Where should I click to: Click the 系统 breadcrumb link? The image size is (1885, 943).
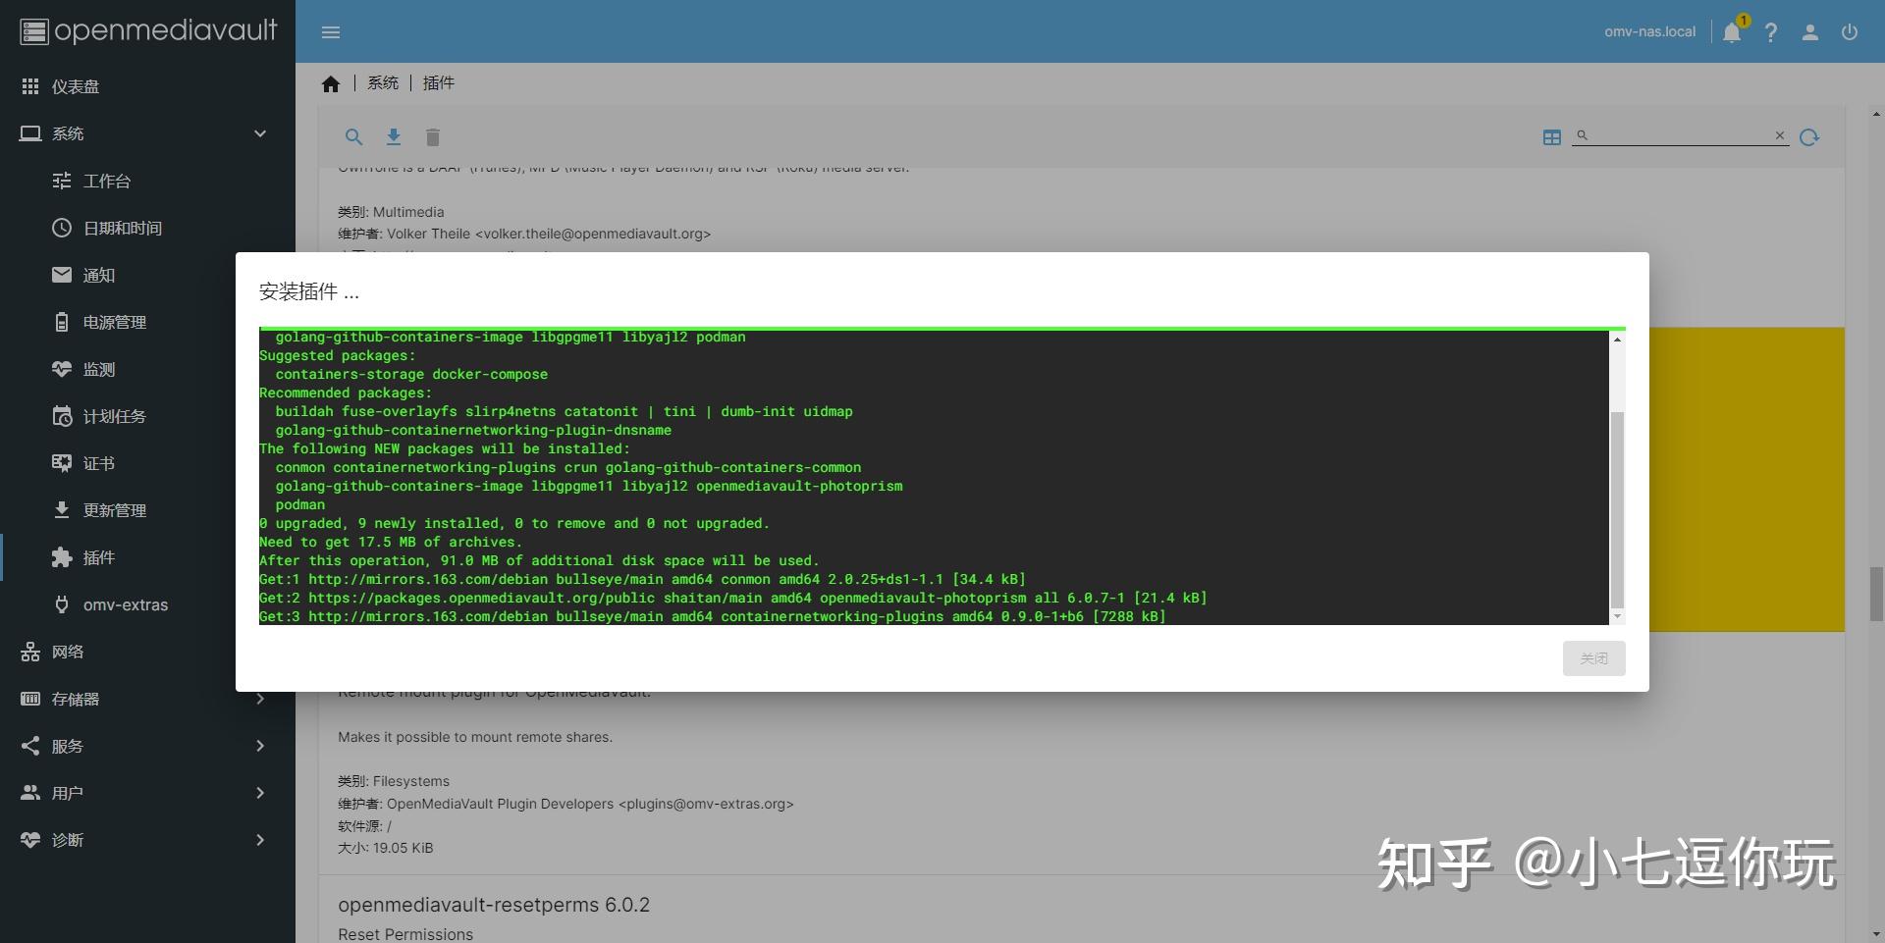pos(383,83)
